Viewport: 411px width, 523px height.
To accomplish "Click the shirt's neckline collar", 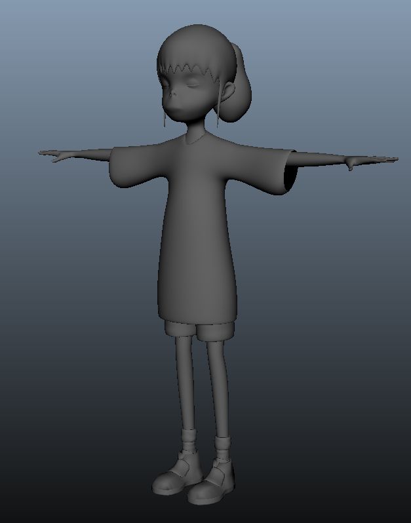I will coord(195,139).
